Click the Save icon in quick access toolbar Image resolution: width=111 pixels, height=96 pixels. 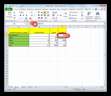[10, 6]
